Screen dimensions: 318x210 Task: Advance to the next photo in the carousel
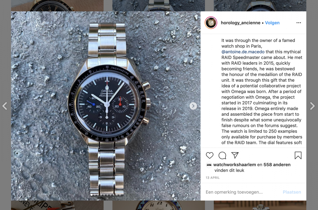[x=193, y=106]
